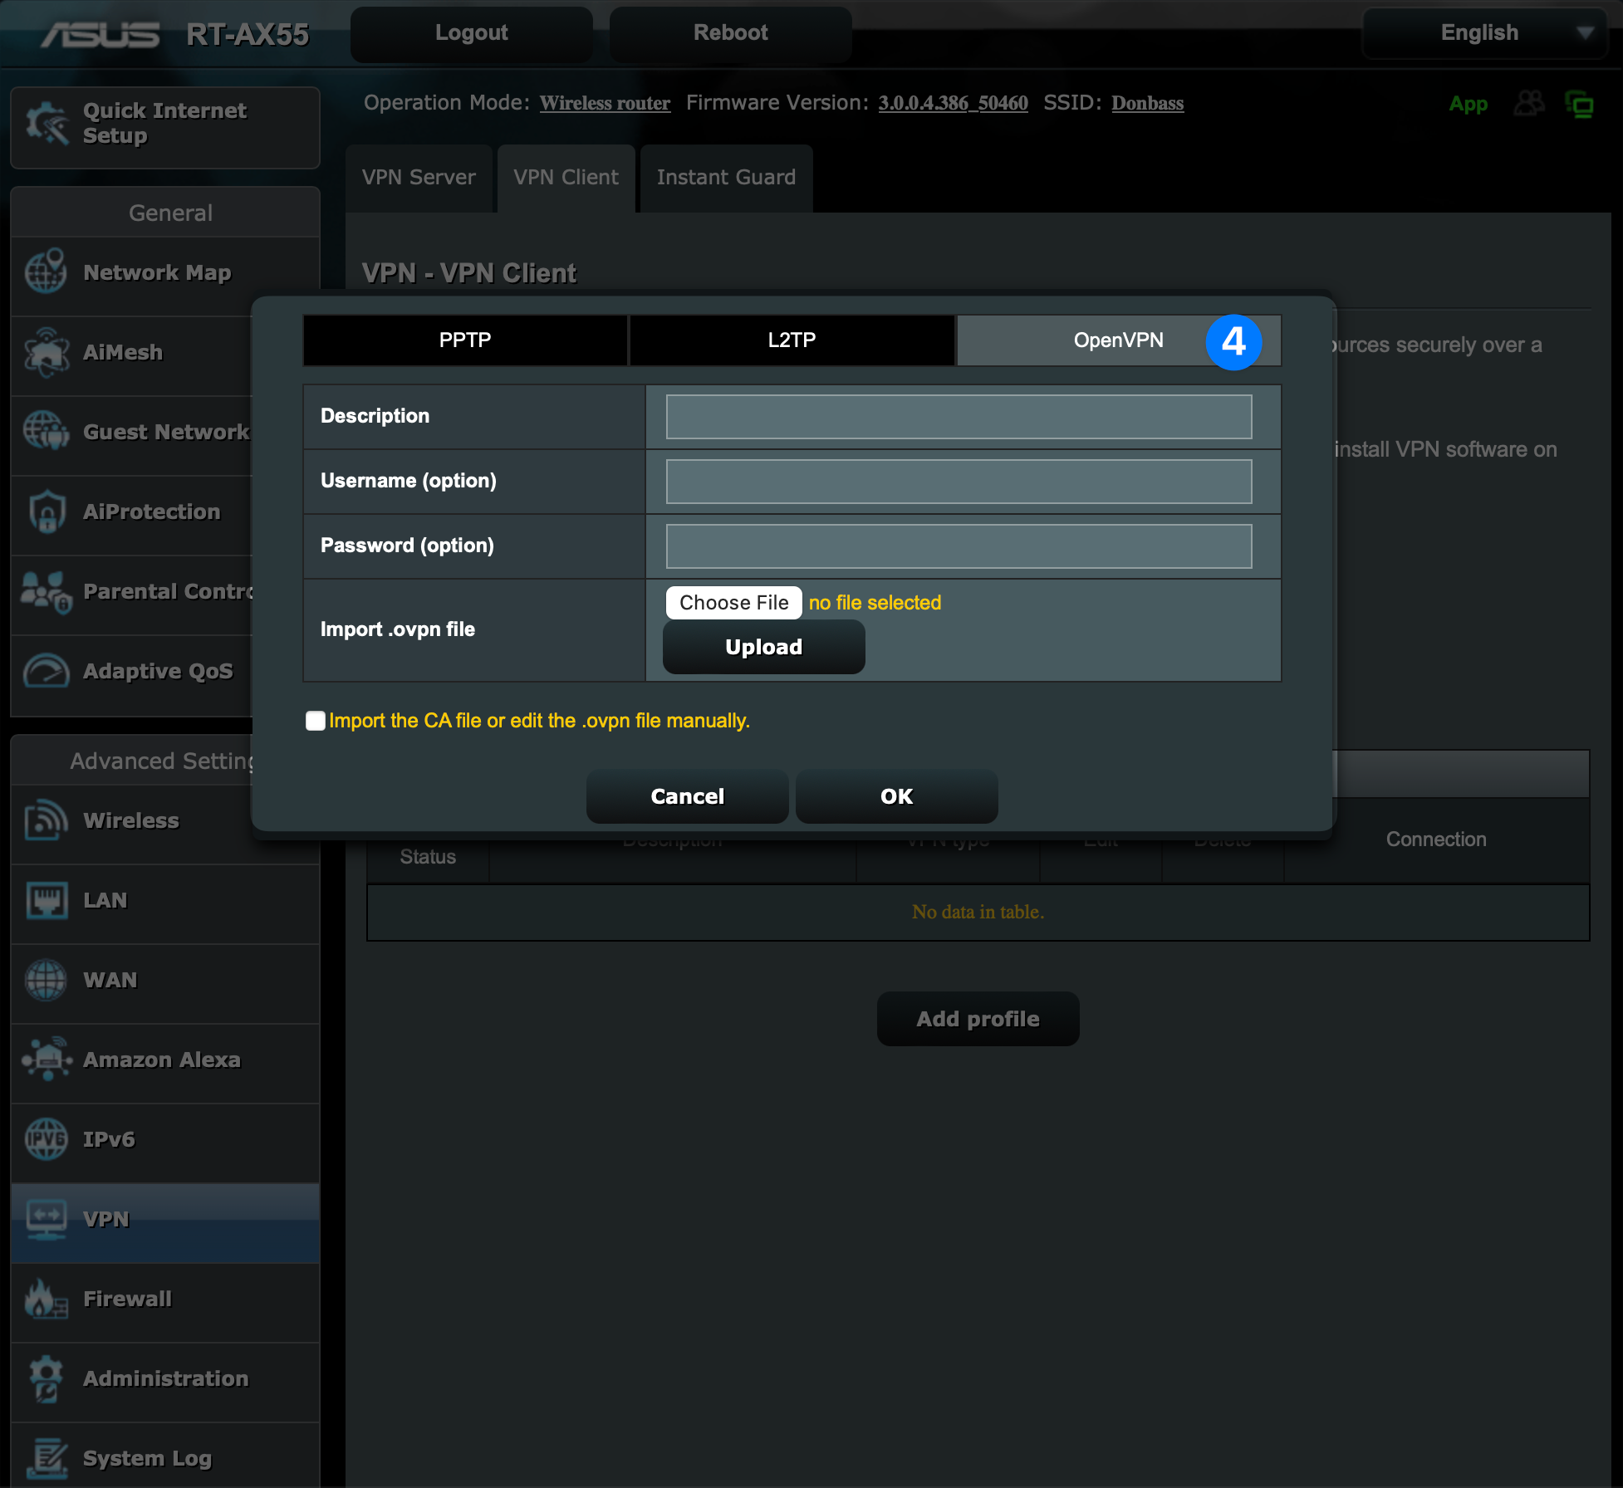Click the Wireless signal icon in sidebar
The width and height of the screenshot is (1623, 1488).
coord(46,820)
